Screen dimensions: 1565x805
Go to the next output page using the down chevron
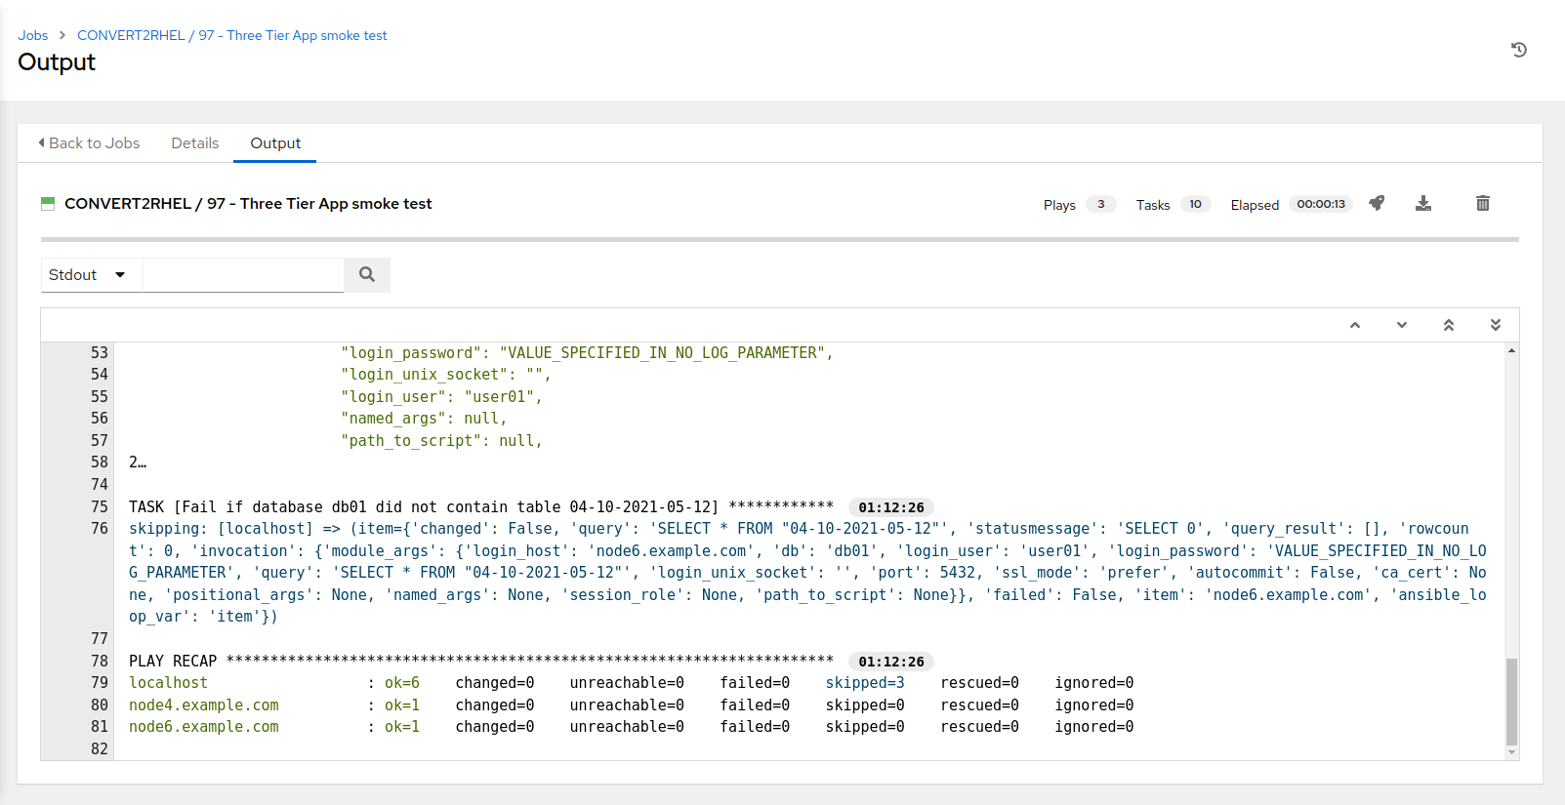point(1402,325)
